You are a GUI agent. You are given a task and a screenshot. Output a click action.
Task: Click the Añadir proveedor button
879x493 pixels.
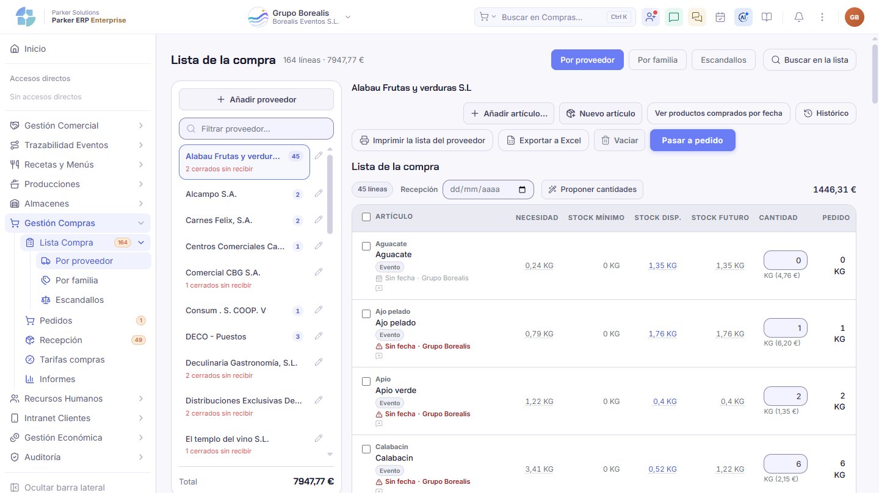point(256,99)
